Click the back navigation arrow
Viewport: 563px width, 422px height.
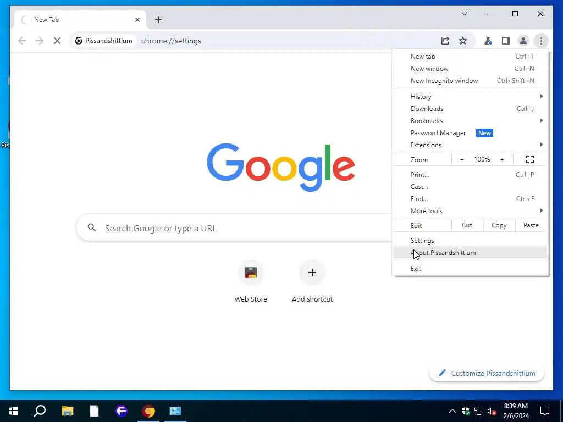point(22,41)
